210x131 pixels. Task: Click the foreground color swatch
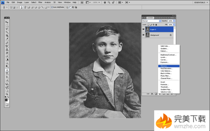pyautogui.click(x=6, y=100)
